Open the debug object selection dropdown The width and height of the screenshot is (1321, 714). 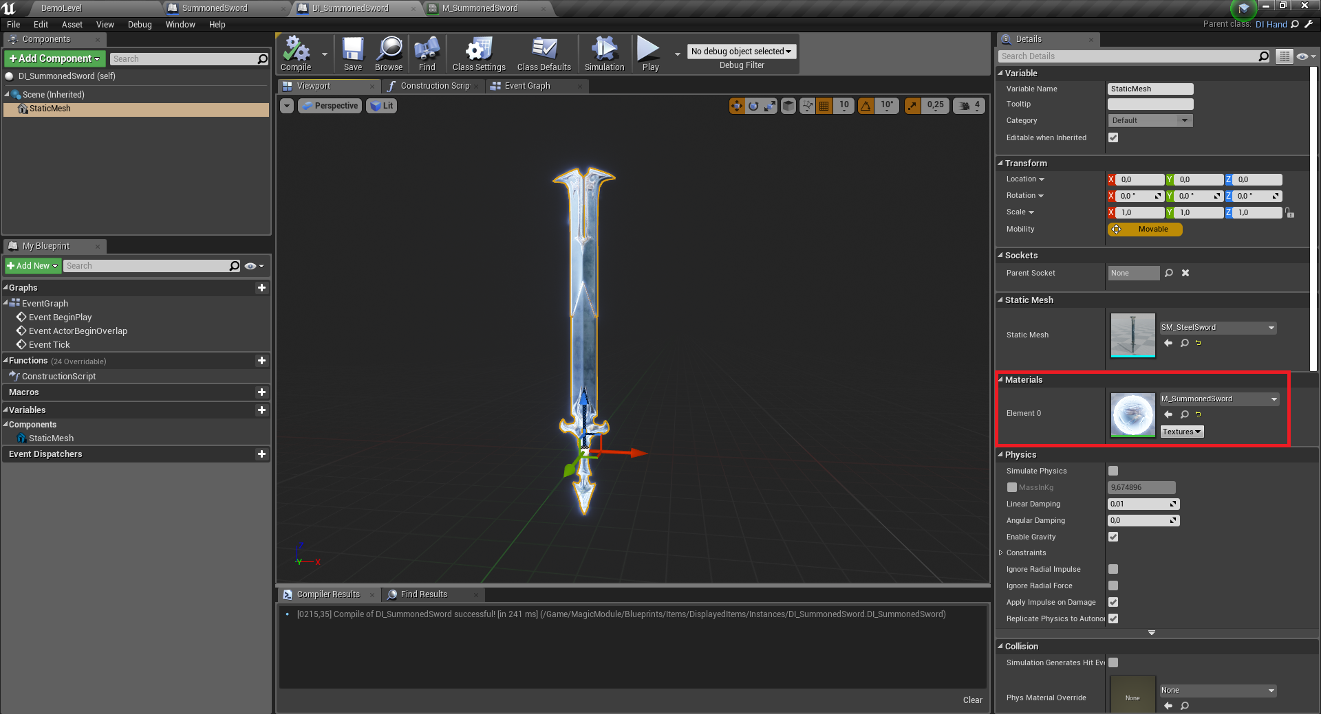[741, 52]
